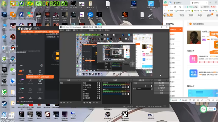Remove the selected scene with the minus icon

pos(64,103)
